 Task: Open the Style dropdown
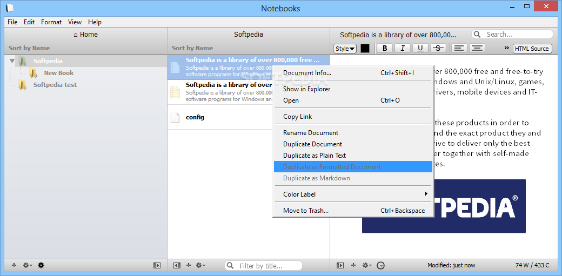click(345, 49)
